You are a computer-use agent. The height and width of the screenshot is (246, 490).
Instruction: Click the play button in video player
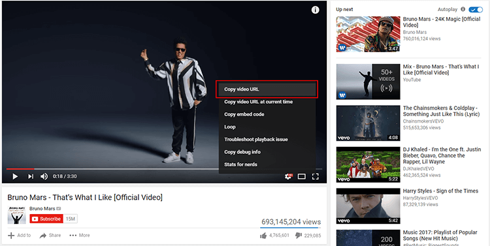coord(14,176)
